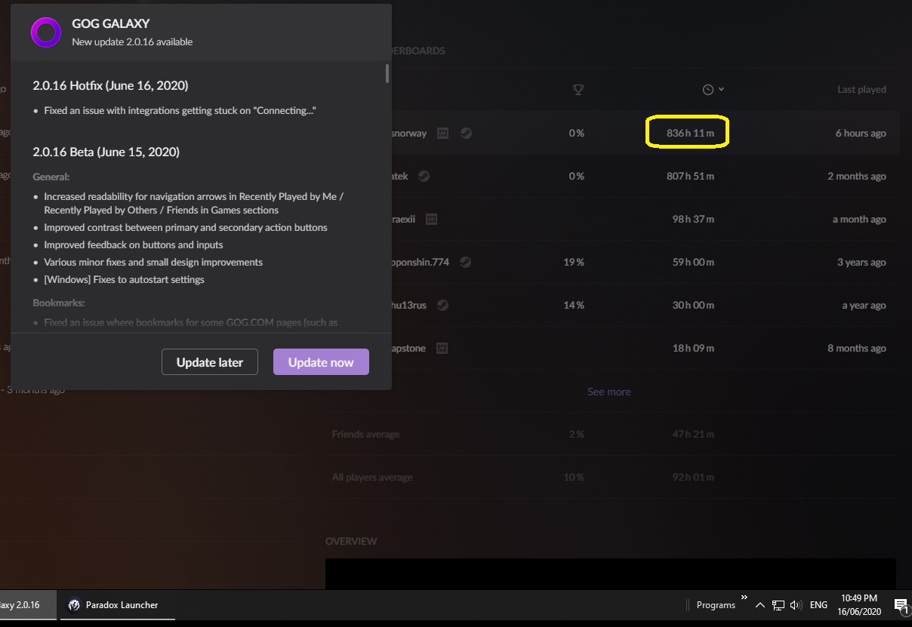Click the GOG platform icon beside raexii
Screen dimensions: 912x627
[431, 220]
